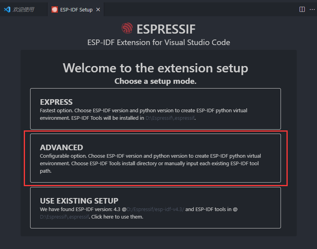Click the Espressif icon on ESP-IDF Setup tab
The height and width of the screenshot is (249, 317).
pyautogui.click(x=55, y=9)
